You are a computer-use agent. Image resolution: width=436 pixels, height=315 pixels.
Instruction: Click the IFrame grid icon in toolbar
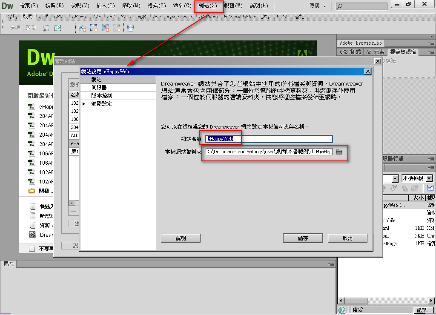[130, 28]
